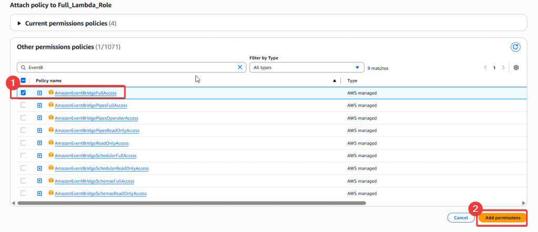Refresh the permissions policies list
Viewport: 538px width, 232px height.
tap(515, 47)
